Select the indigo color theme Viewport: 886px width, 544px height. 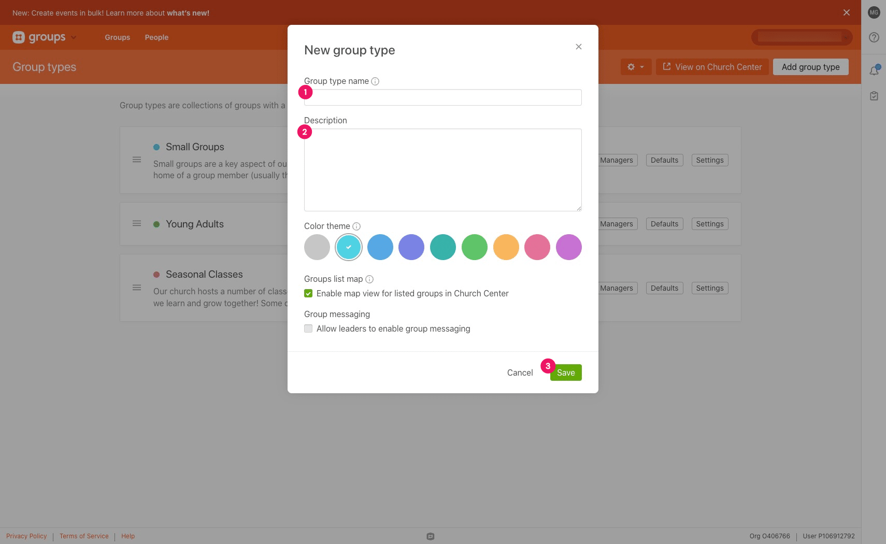[411, 247]
